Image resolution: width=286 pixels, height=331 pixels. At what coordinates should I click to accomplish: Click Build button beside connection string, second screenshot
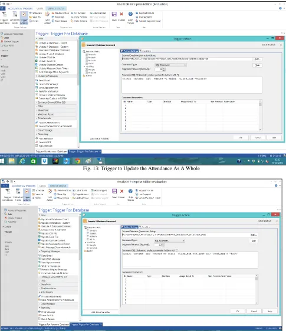[x=254, y=235]
